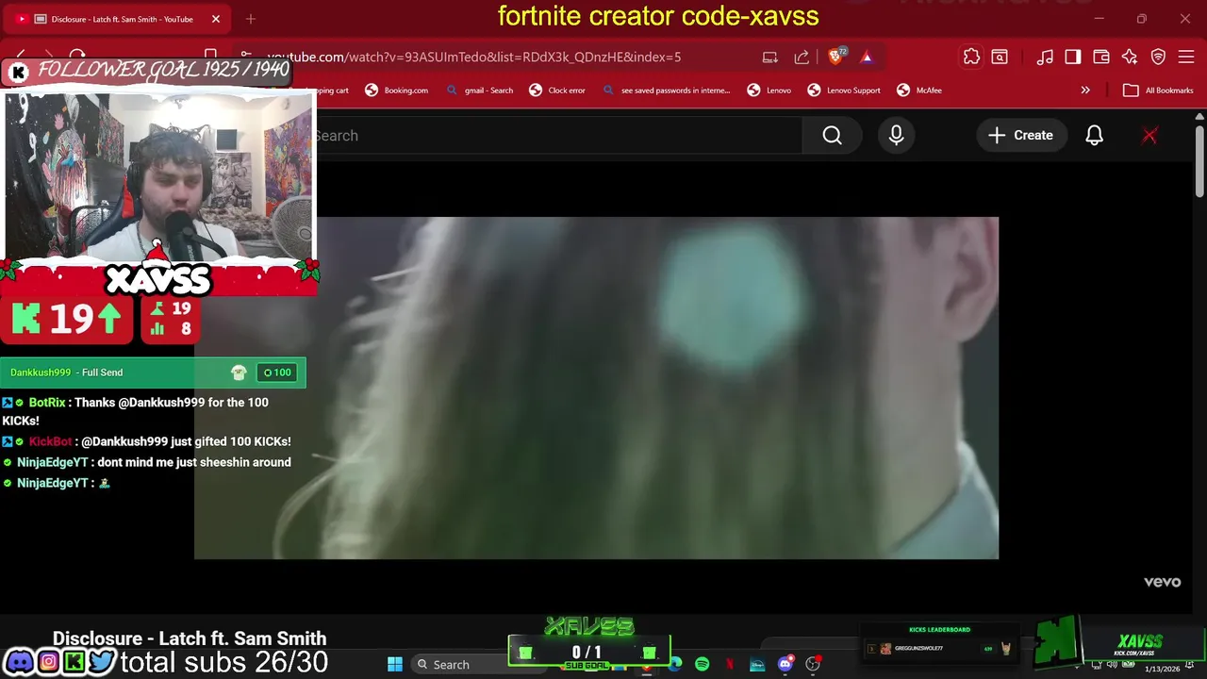
Task: Click the Twitter icon in stream overlay
Action: 102,662
